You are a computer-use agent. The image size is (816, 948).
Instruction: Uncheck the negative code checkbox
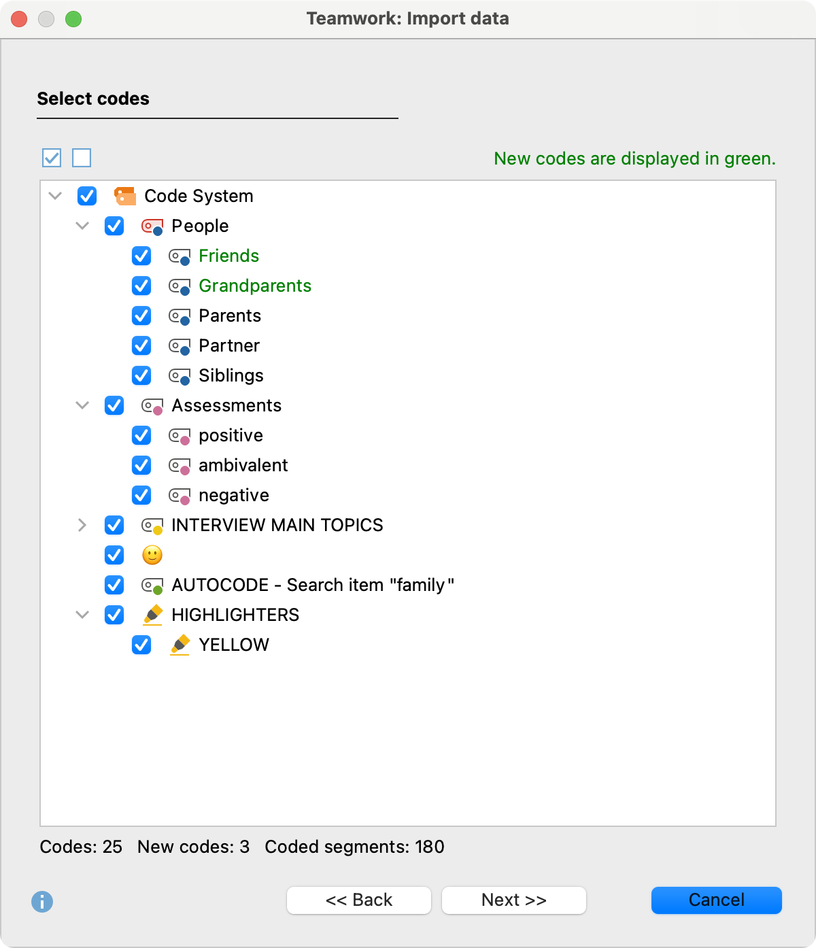(141, 495)
